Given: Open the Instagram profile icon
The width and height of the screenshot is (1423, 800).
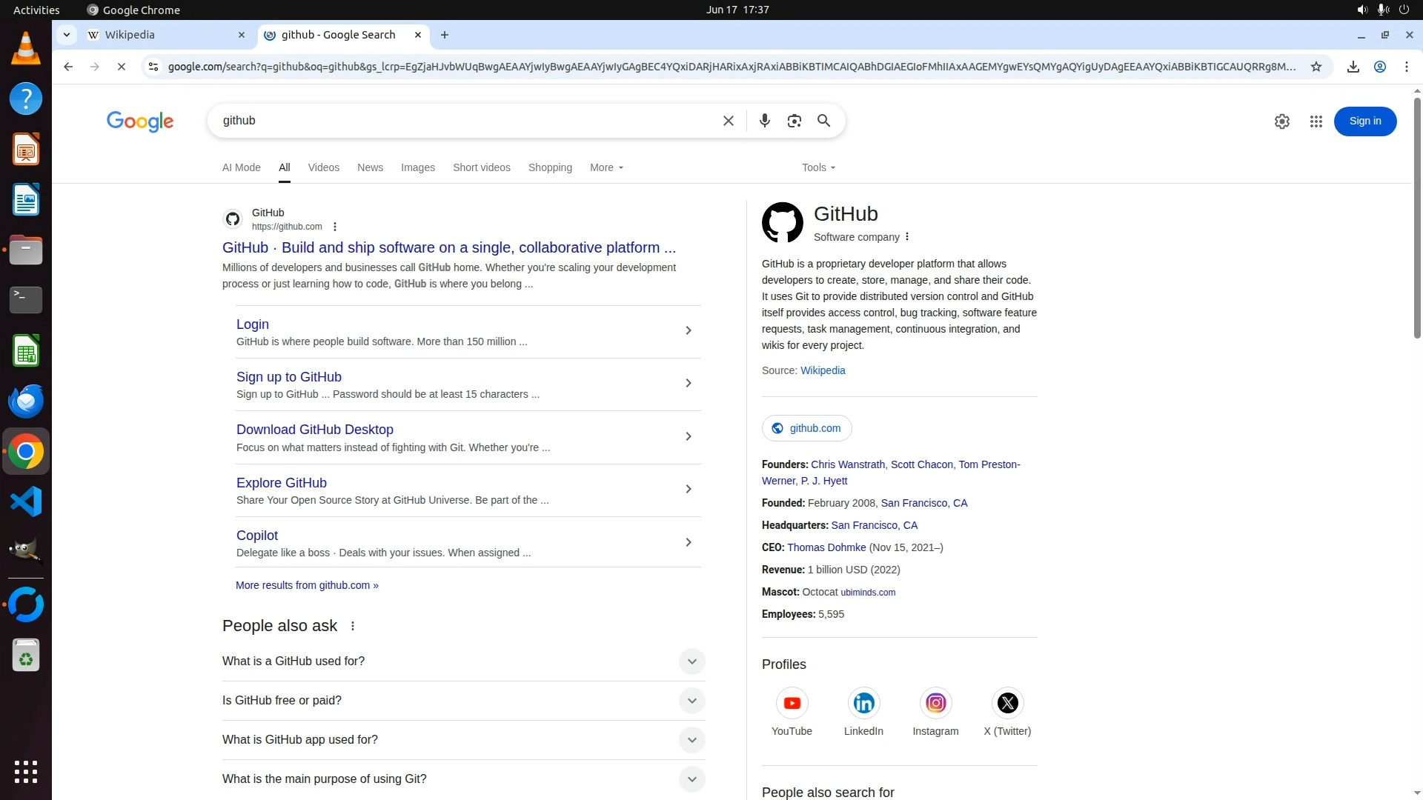Looking at the screenshot, I should (935, 703).
